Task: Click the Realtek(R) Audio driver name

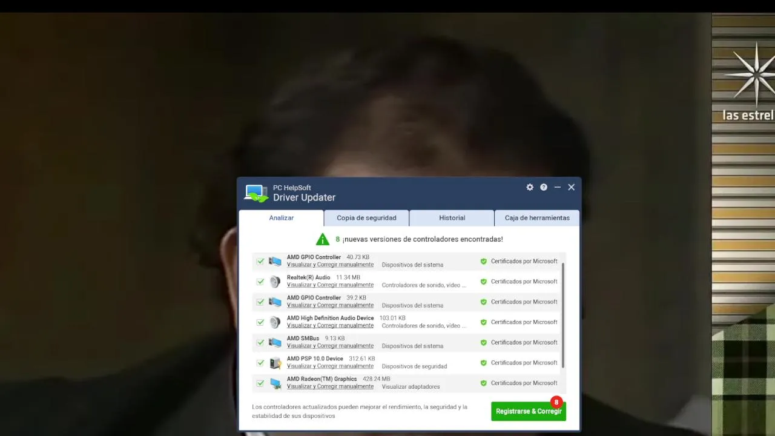Action: pos(308,277)
